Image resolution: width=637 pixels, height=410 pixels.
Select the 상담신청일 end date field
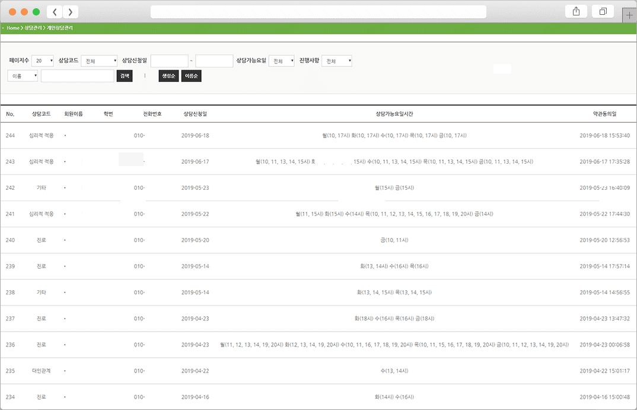[x=214, y=61]
